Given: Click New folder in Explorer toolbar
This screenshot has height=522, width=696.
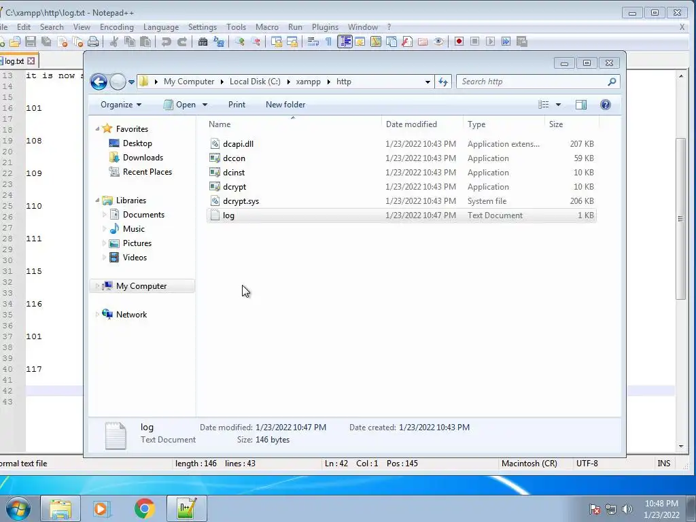Looking at the screenshot, I should click(285, 105).
